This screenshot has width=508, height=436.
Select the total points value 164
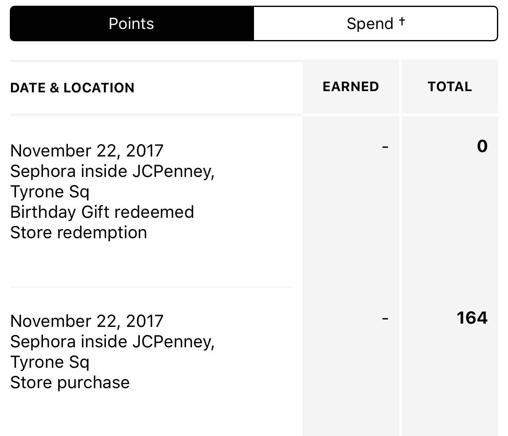pos(472,317)
